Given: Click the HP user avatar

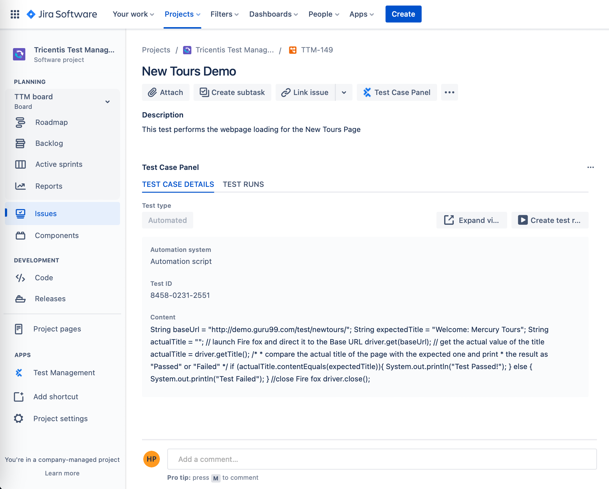Looking at the screenshot, I should point(152,459).
